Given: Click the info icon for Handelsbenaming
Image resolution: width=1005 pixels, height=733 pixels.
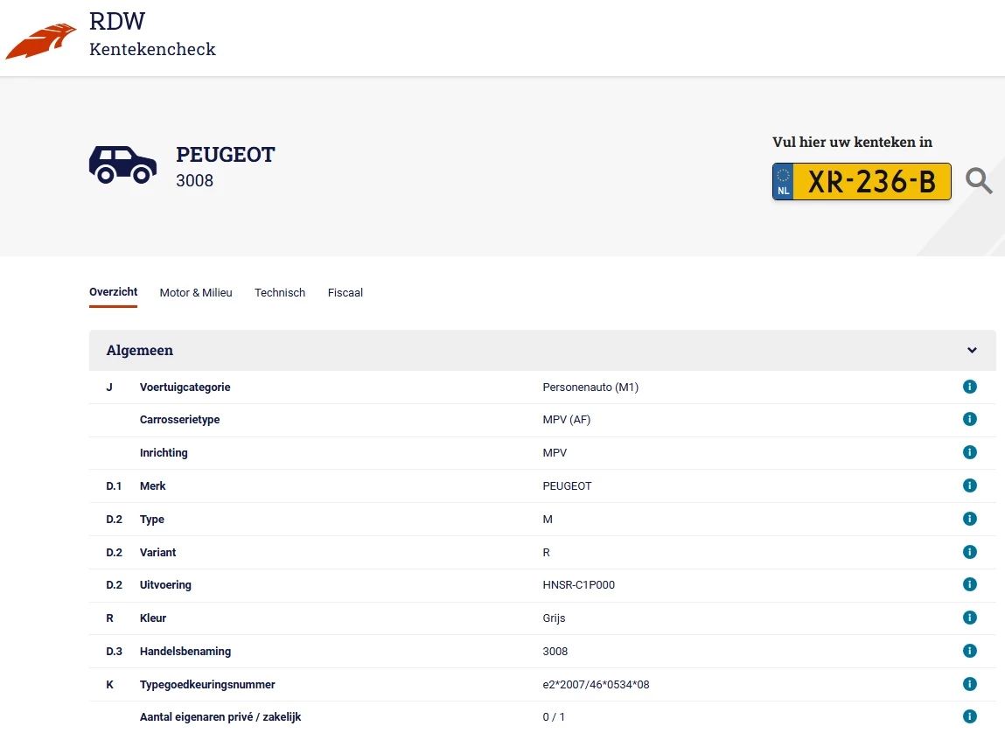Looking at the screenshot, I should tap(969, 650).
